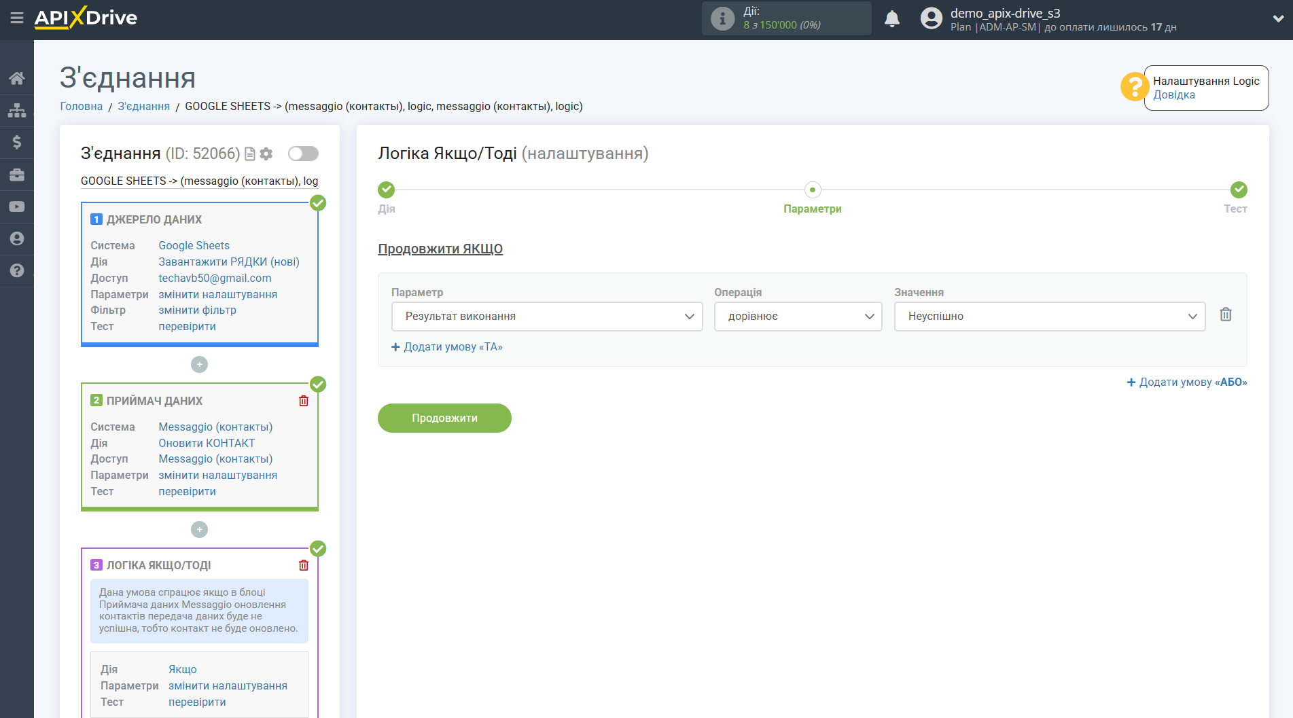Open the home icon in sidebar
The height and width of the screenshot is (718, 1293).
pyautogui.click(x=17, y=78)
